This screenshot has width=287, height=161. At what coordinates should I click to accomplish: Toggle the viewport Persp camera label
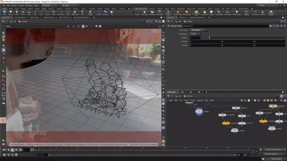tap(147, 31)
